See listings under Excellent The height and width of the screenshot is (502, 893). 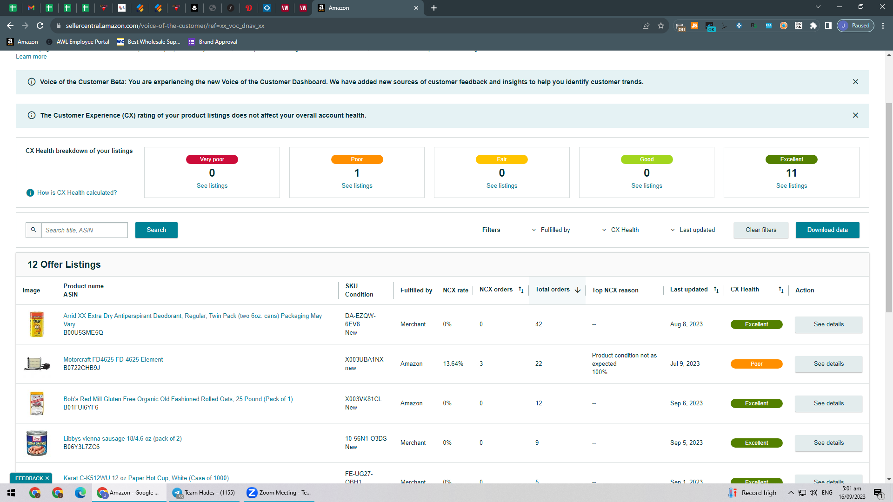pos(792,185)
